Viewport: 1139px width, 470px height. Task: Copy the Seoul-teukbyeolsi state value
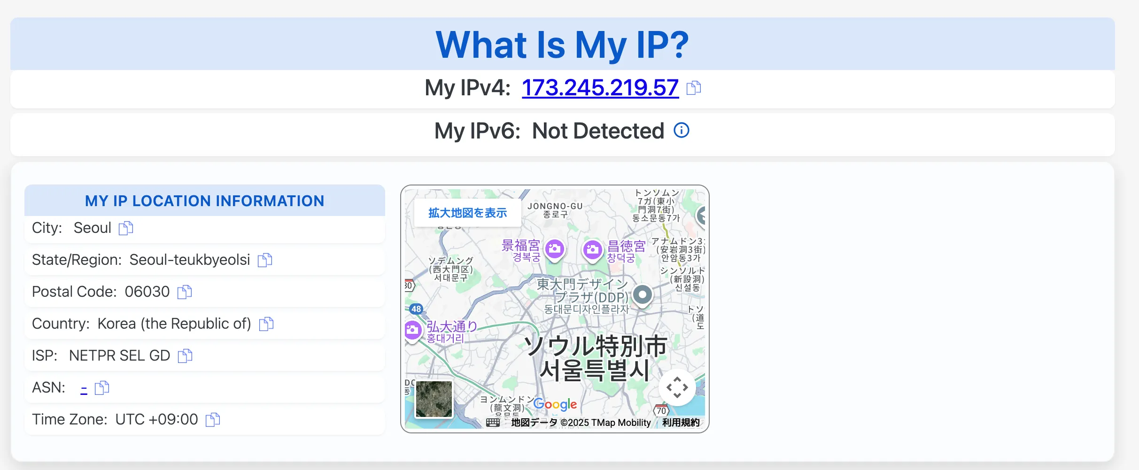pyautogui.click(x=265, y=260)
